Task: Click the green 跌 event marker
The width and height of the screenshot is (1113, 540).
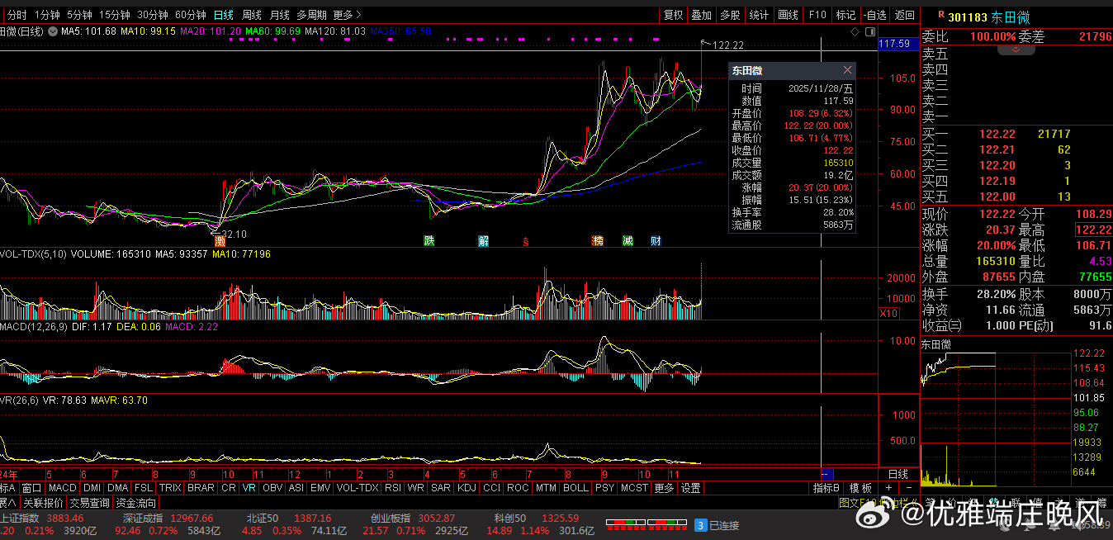Action: pos(429,241)
